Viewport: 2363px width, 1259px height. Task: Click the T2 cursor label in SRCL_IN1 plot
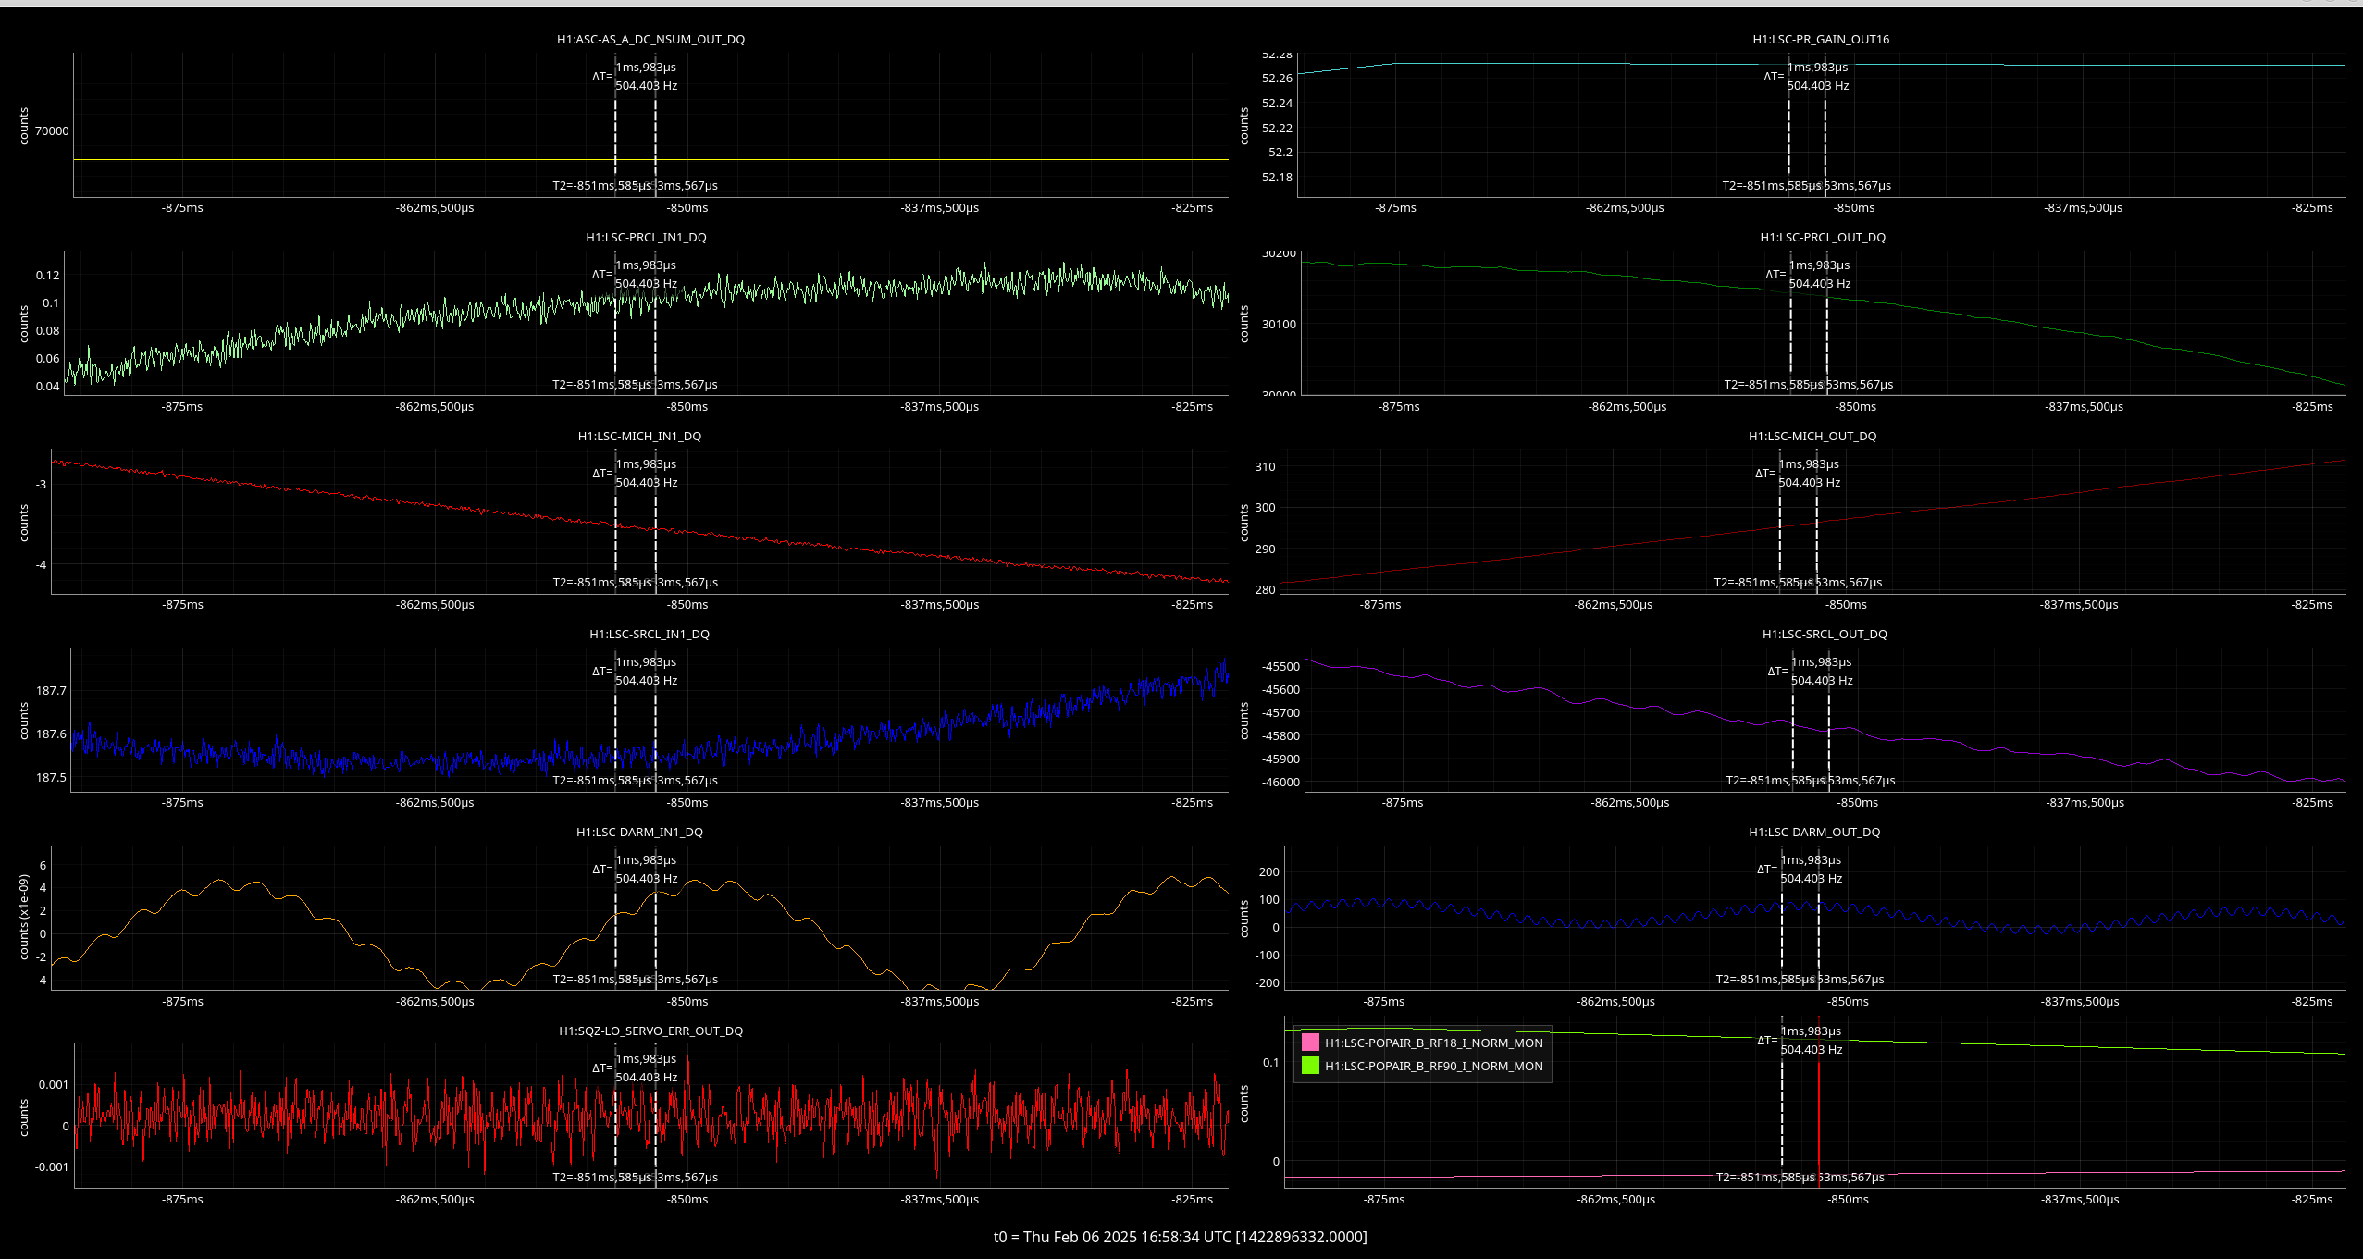[x=601, y=781]
